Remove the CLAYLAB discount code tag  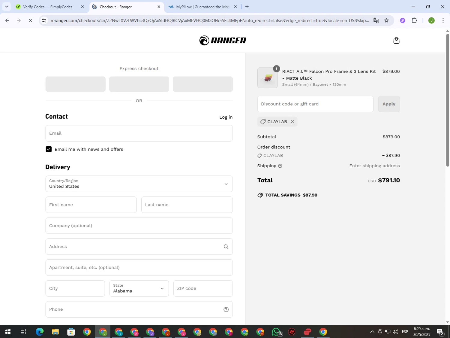coord(292,122)
